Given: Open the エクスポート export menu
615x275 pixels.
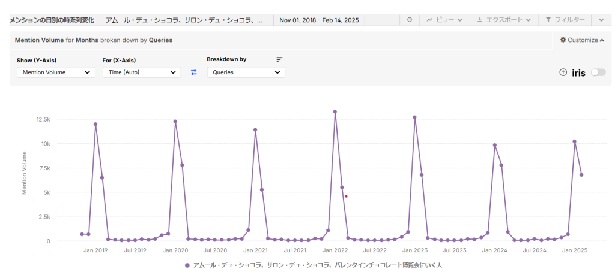Looking at the screenshot, I should click(x=504, y=20).
